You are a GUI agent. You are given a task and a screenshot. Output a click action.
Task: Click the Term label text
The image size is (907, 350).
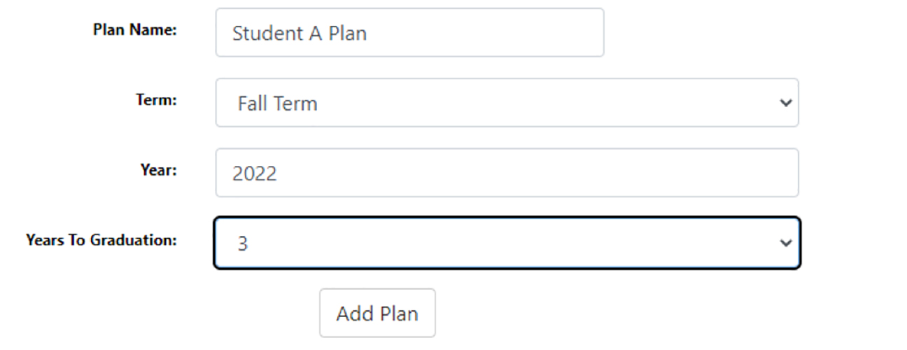[156, 99]
